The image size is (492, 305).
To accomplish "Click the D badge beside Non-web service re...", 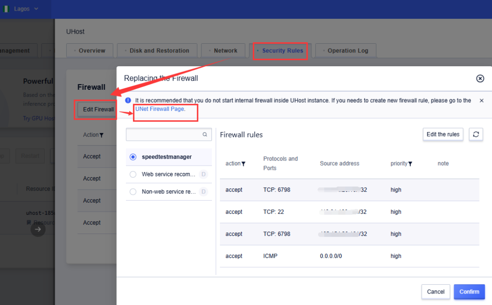I will [203, 192].
